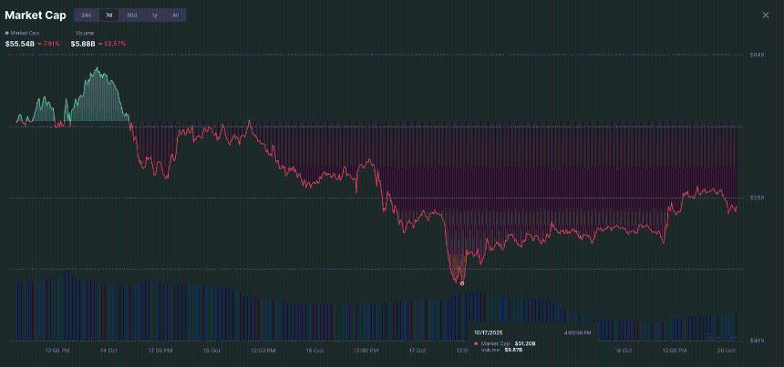This screenshot has height=367, width=784.
Task: Click the green Market Cap legend dot
Action: coord(7,33)
